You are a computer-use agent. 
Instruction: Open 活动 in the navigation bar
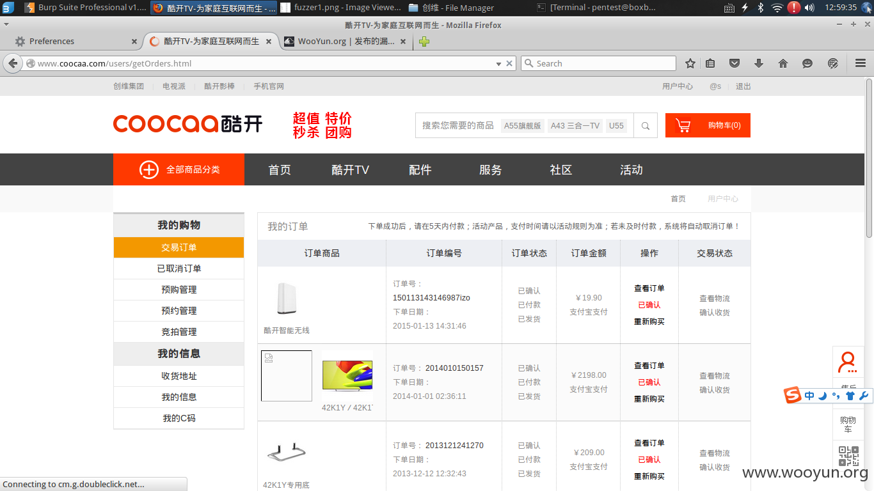pos(632,169)
